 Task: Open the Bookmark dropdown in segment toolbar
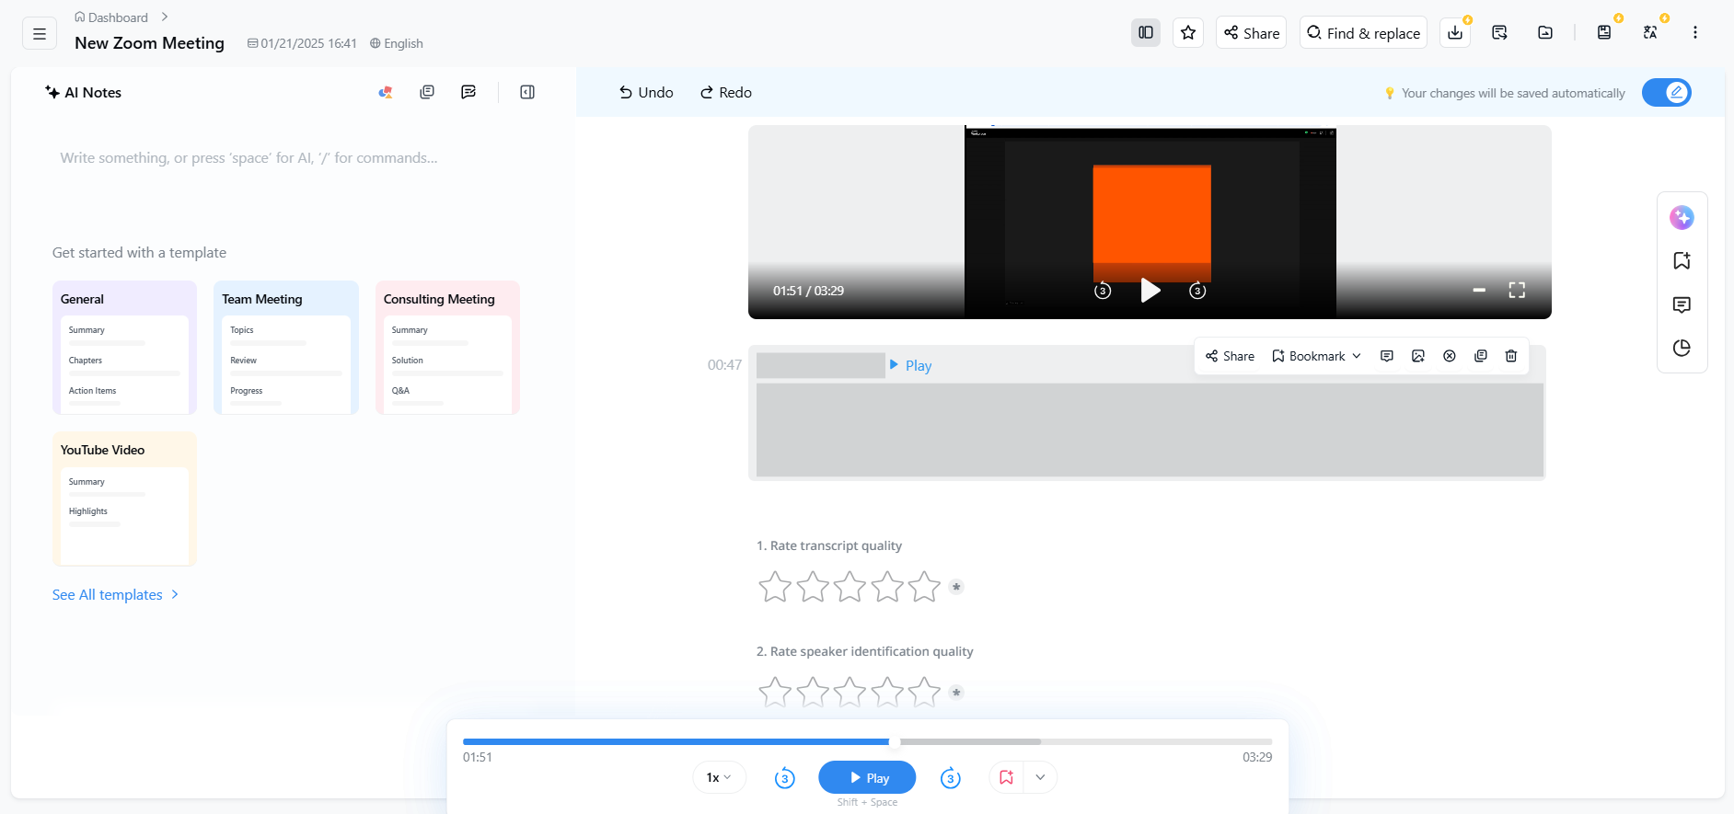(x=1316, y=356)
